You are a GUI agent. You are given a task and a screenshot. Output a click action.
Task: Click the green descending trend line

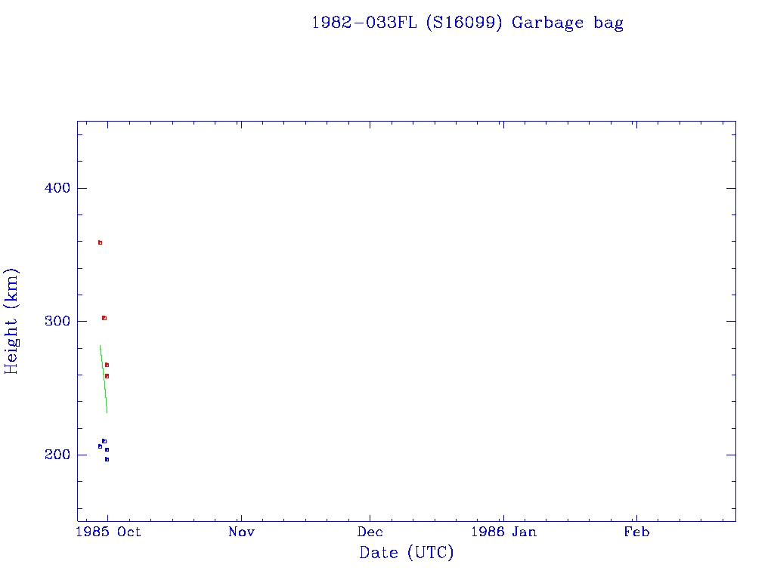click(104, 379)
